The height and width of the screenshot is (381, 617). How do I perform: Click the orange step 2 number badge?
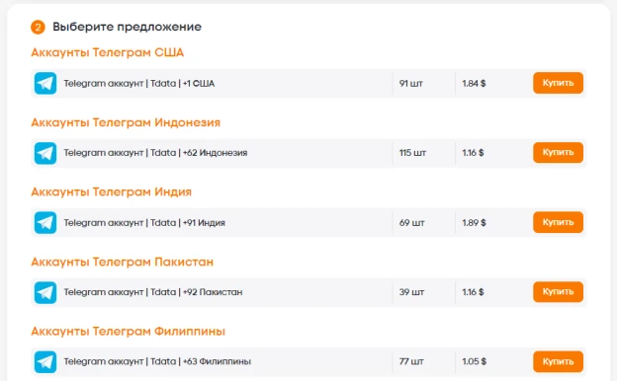(x=38, y=27)
